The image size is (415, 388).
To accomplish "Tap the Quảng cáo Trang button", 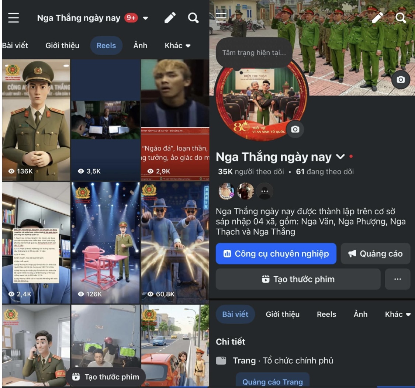I will click(273, 381).
